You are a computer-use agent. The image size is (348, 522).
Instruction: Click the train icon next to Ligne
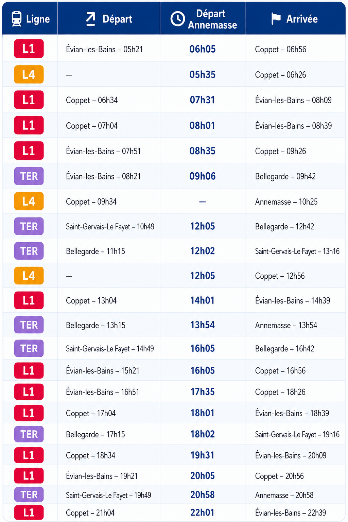tap(16, 19)
